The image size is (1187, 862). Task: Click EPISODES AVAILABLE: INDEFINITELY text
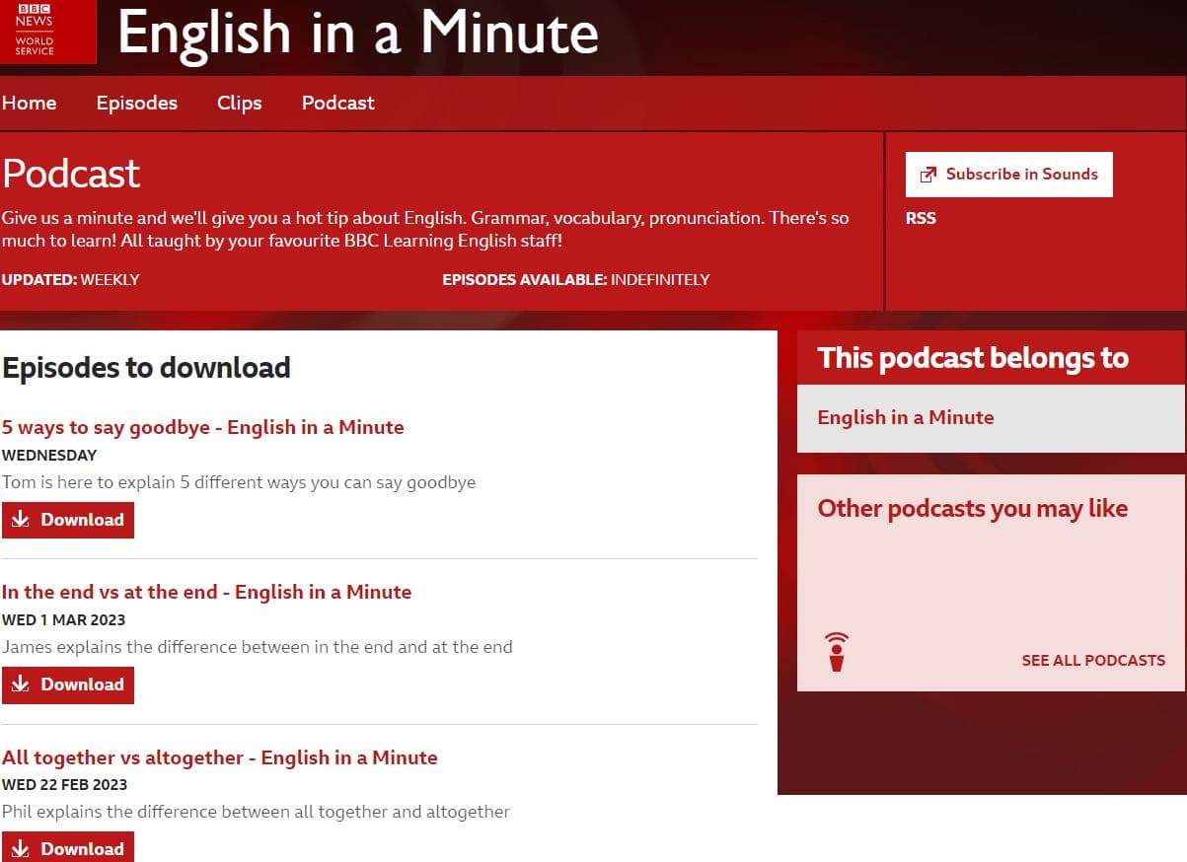tap(576, 279)
